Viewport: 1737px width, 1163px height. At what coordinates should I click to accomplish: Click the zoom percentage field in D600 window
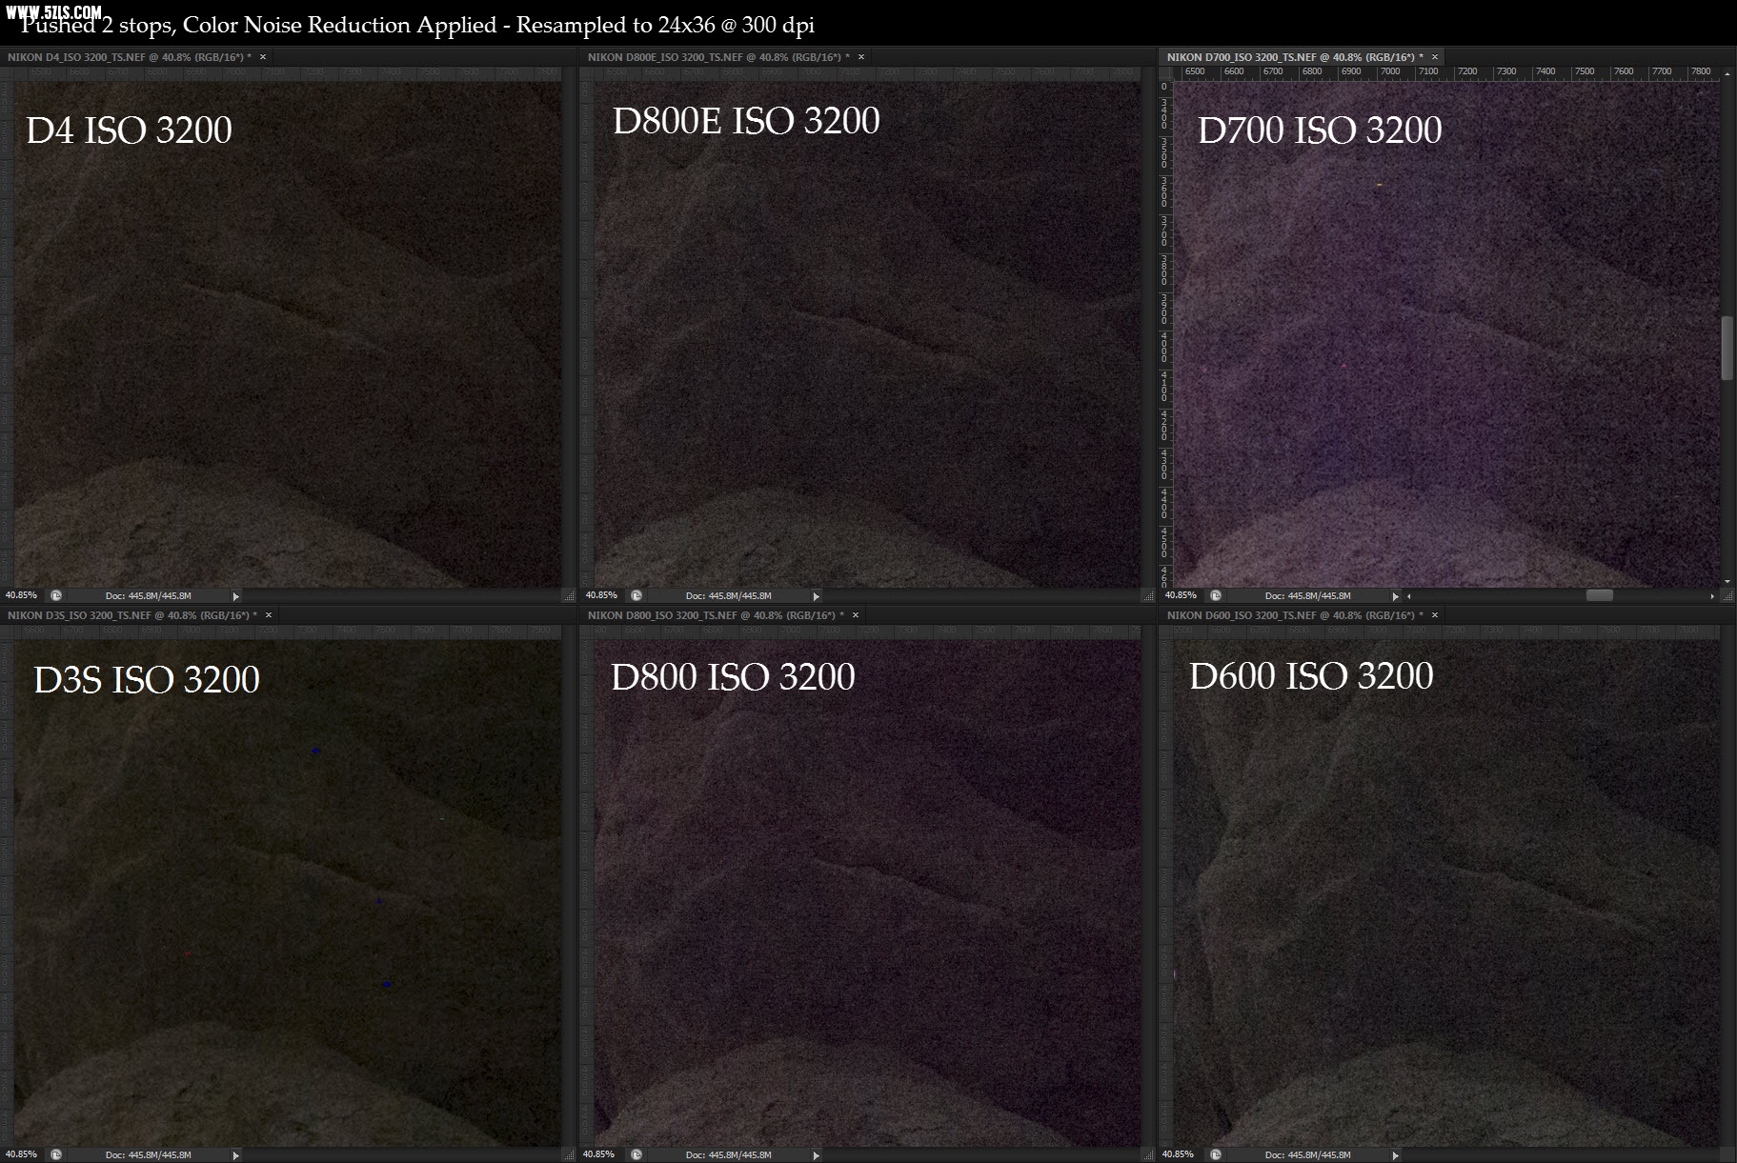pos(1181,1154)
